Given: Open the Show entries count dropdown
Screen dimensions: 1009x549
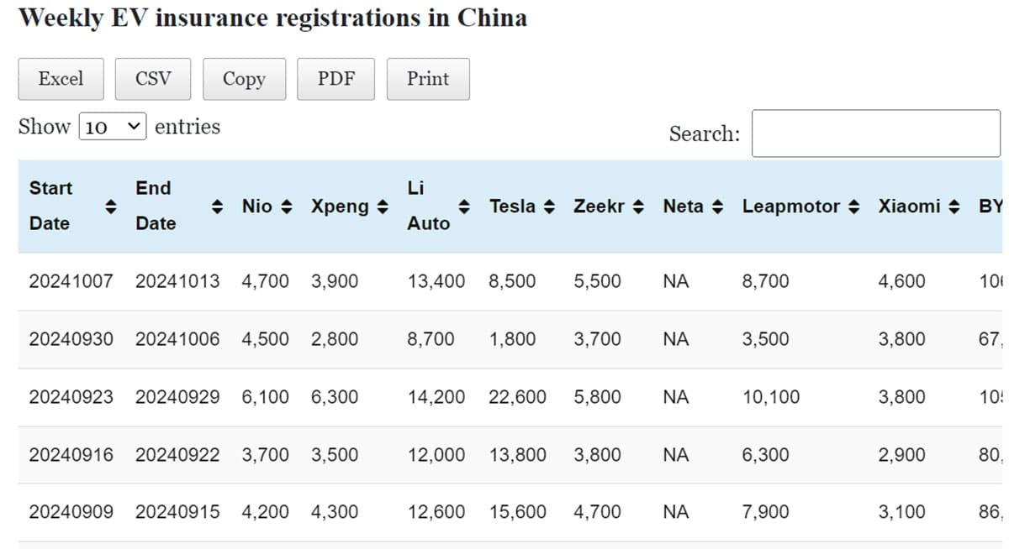Looking at the screenshot, I should click(x=113, y=127).
